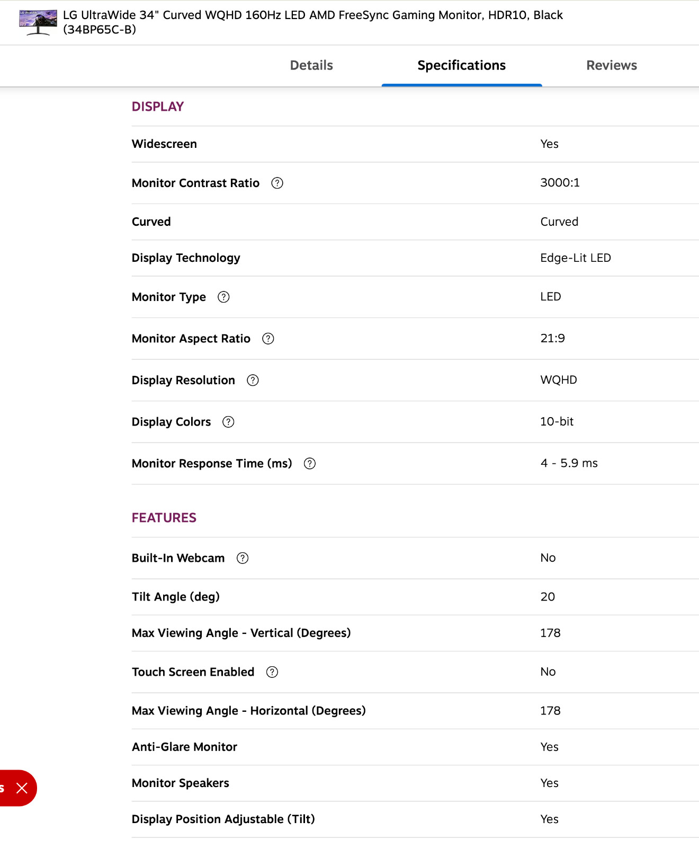This screenshot has width=699, height=848.
Task: Click the FEATURES section heading
Action: [164, 518]
